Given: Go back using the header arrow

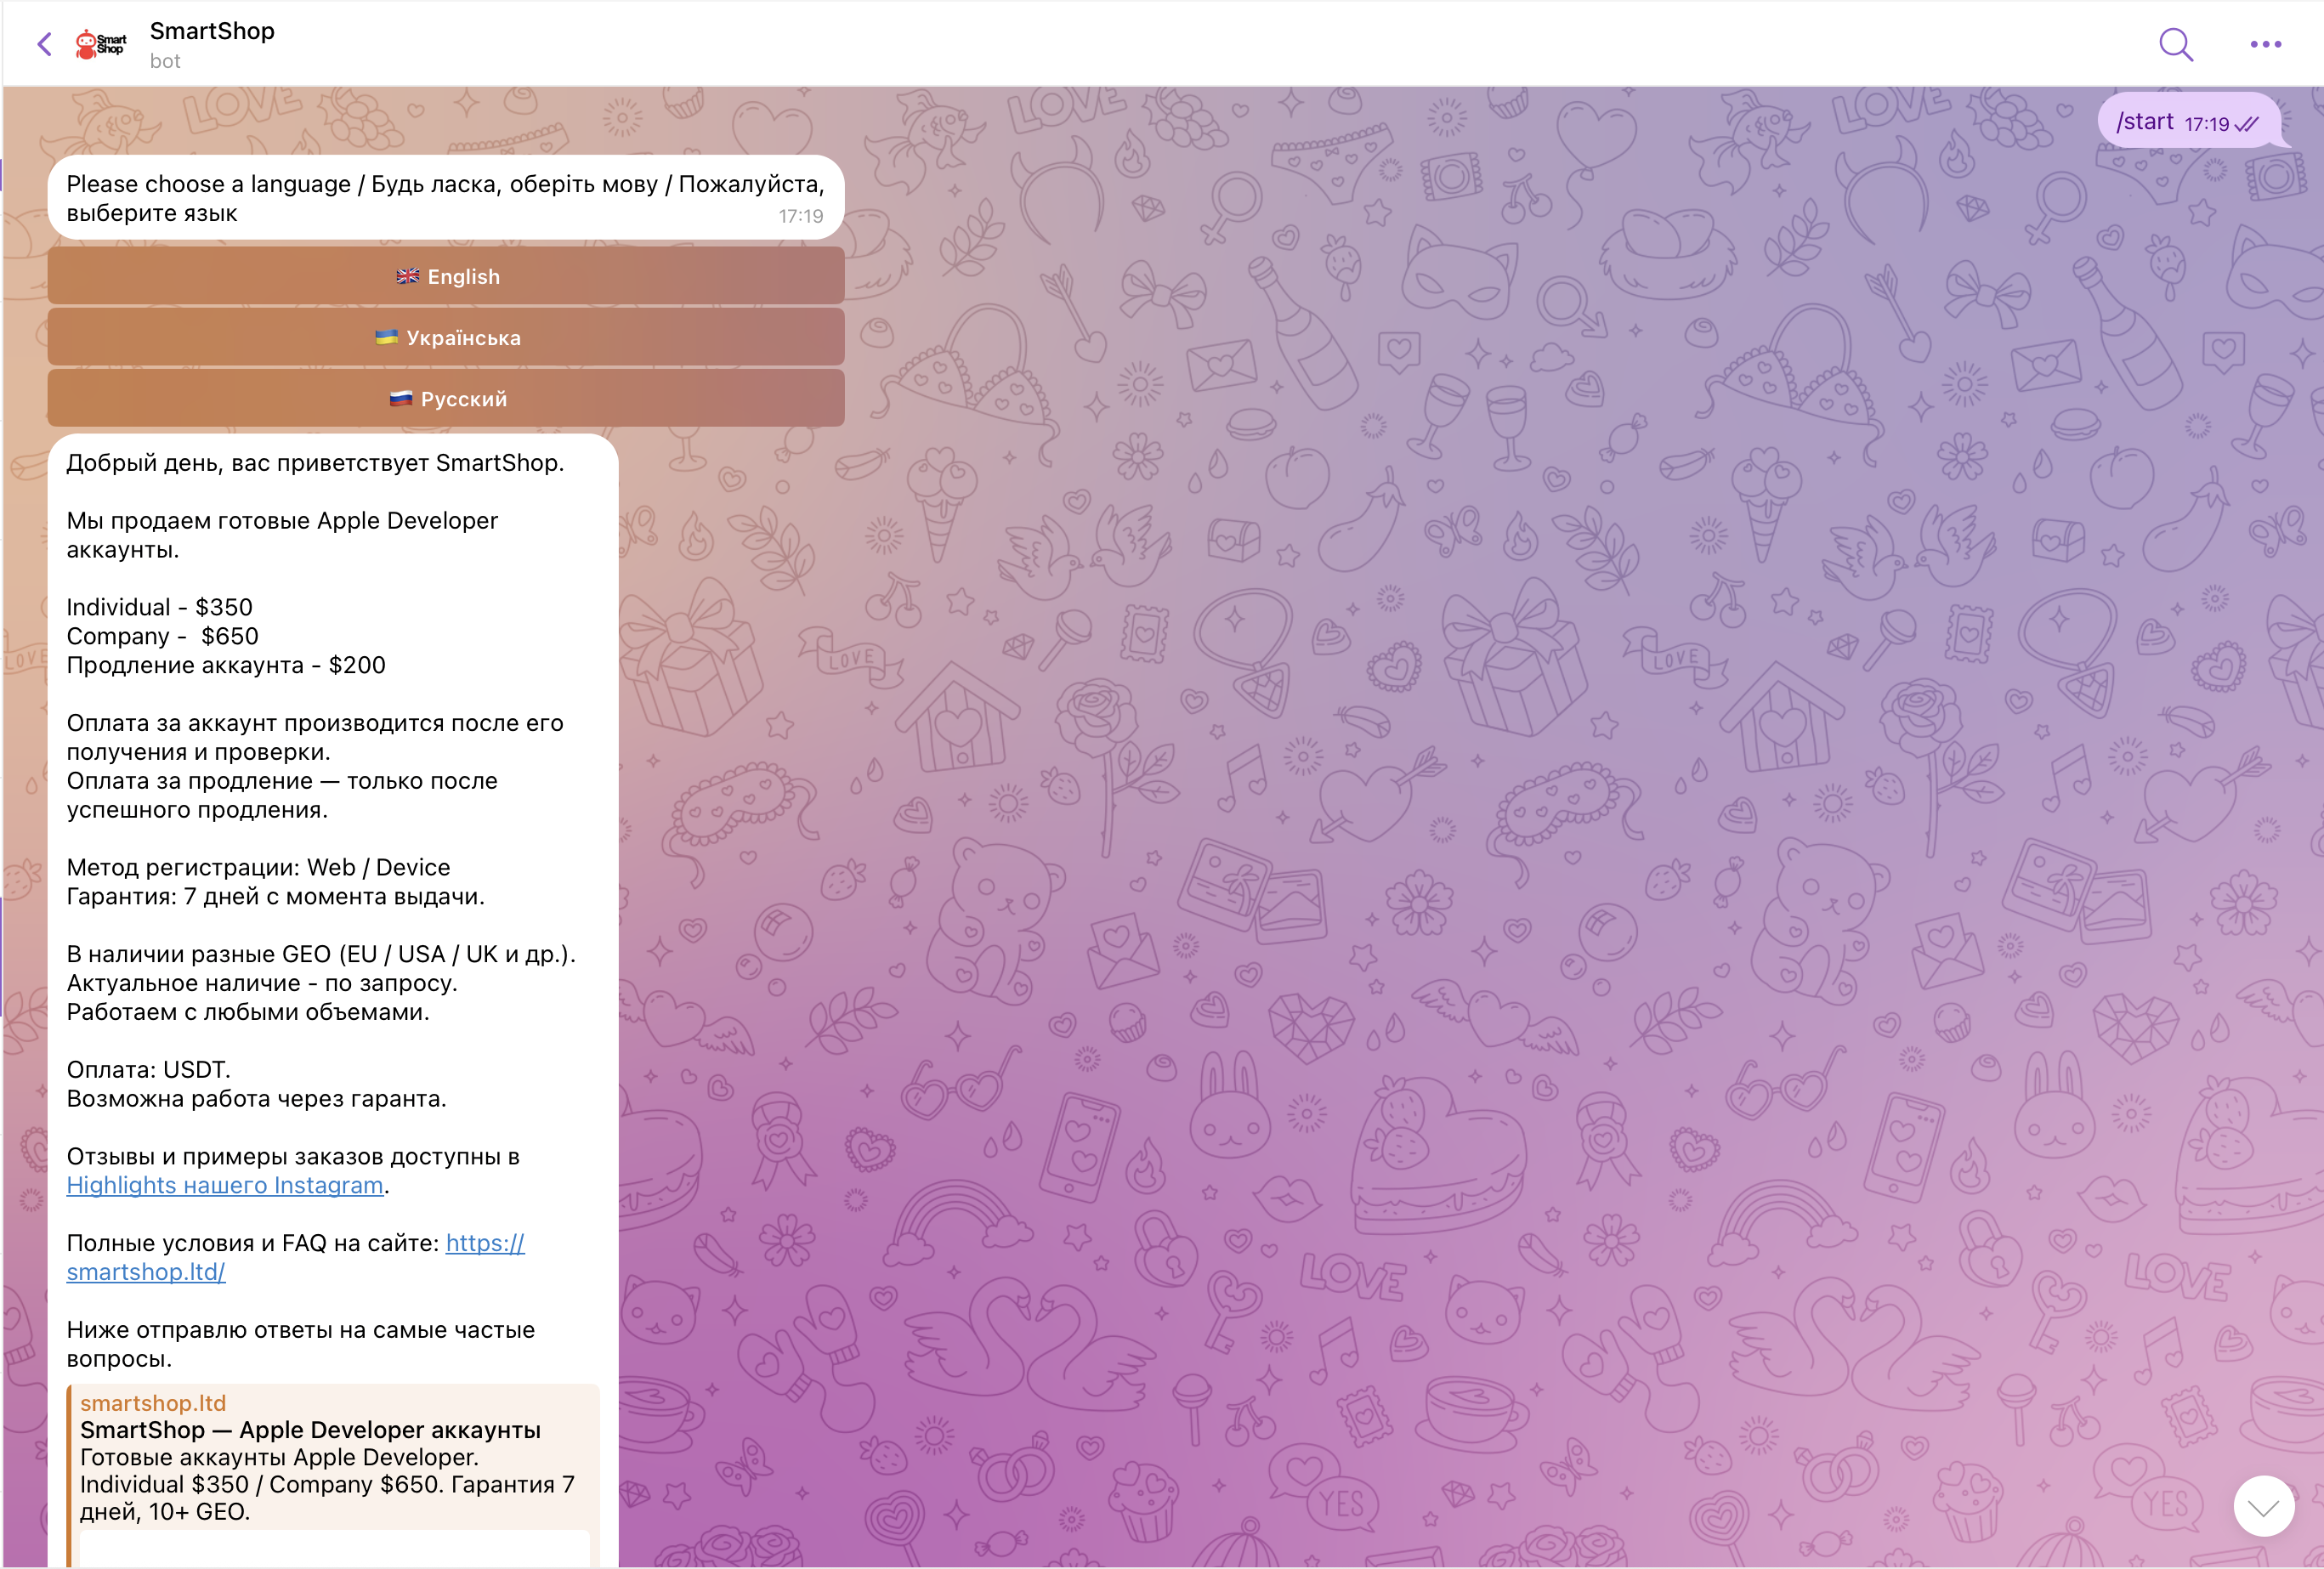Looking at the screenshot, I should point(44,44).
